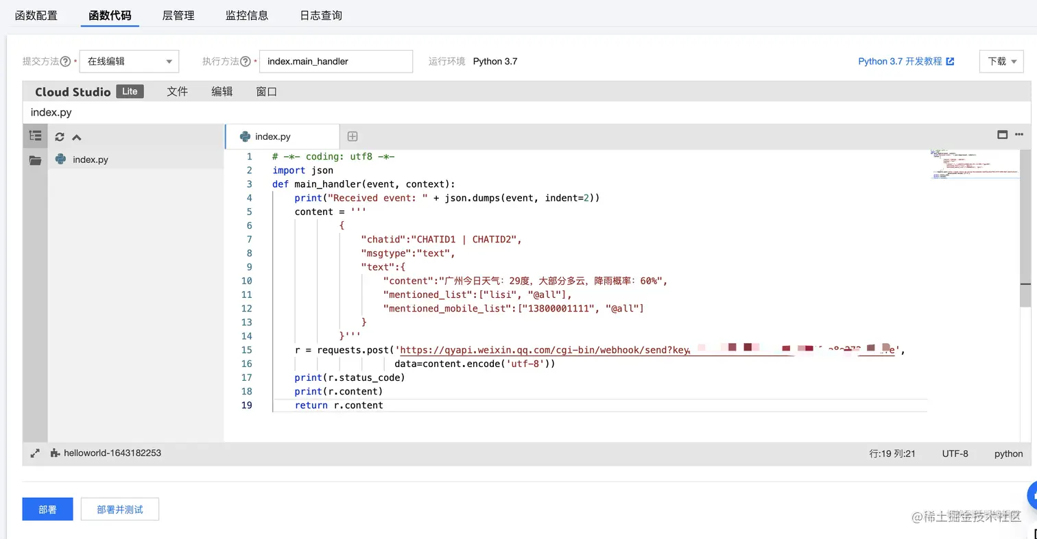Open the outline view icon in the sidebar

pyautogui.click(x=35, y=136)
